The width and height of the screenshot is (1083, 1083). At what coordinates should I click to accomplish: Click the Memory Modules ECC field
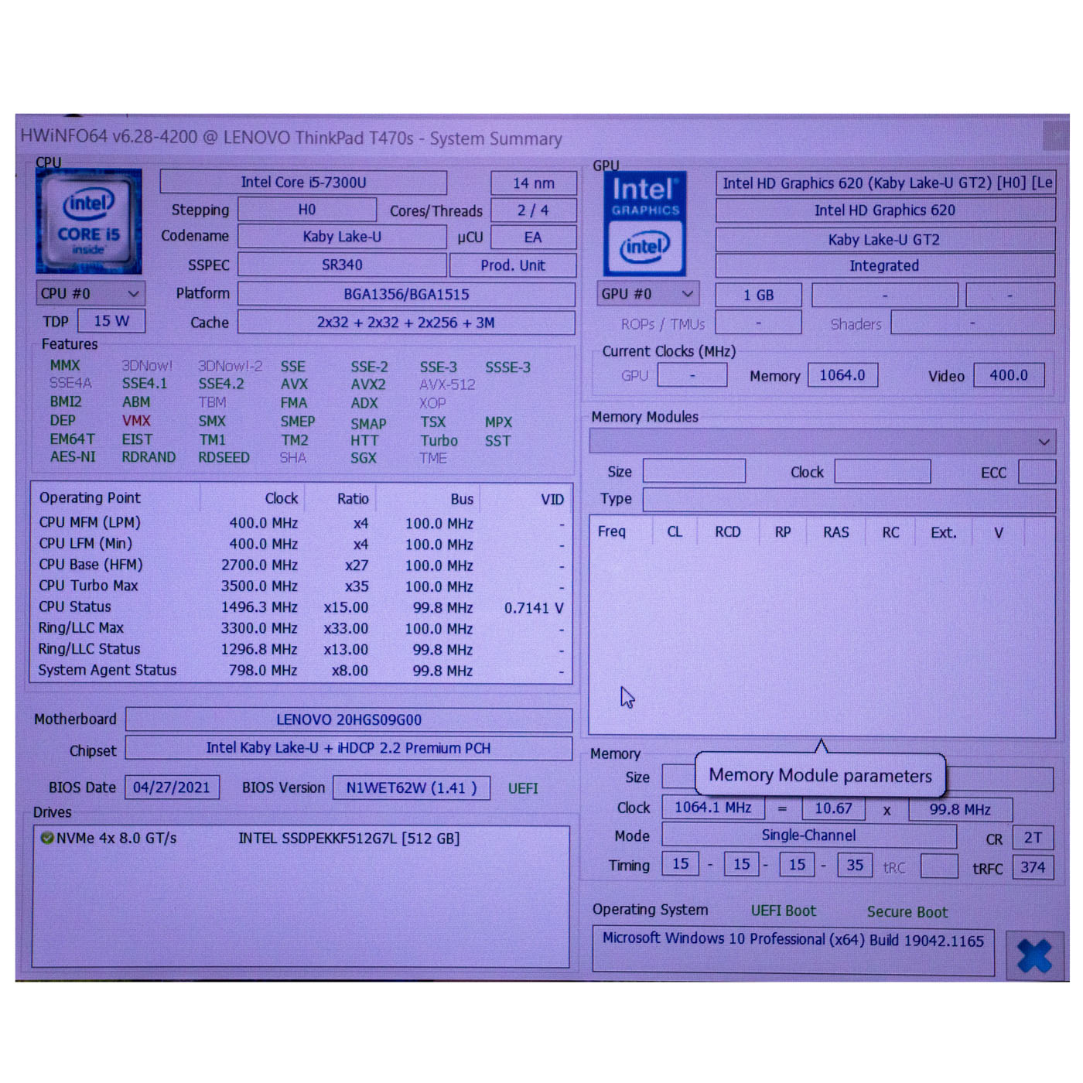1037,472
